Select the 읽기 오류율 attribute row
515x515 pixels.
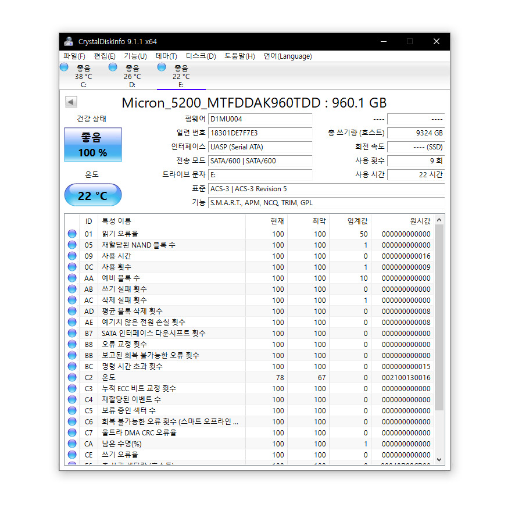click(249, 234)
